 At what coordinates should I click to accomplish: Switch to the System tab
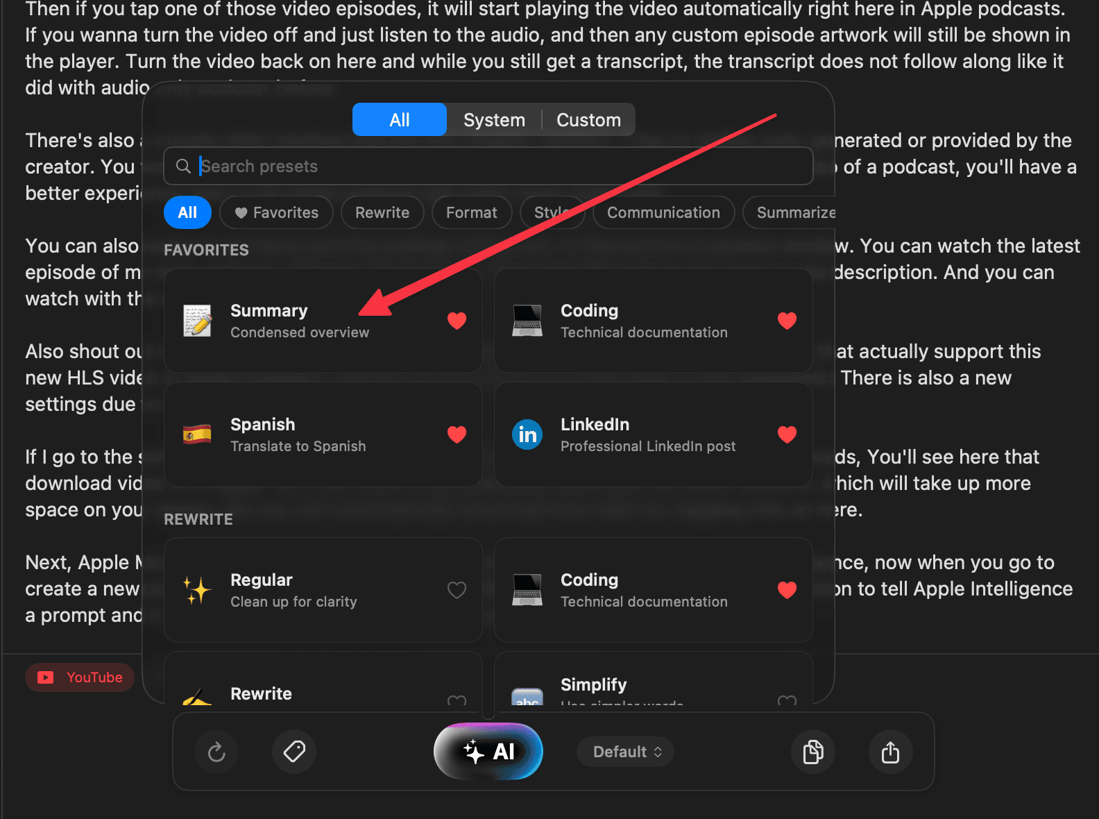[494, 119]
